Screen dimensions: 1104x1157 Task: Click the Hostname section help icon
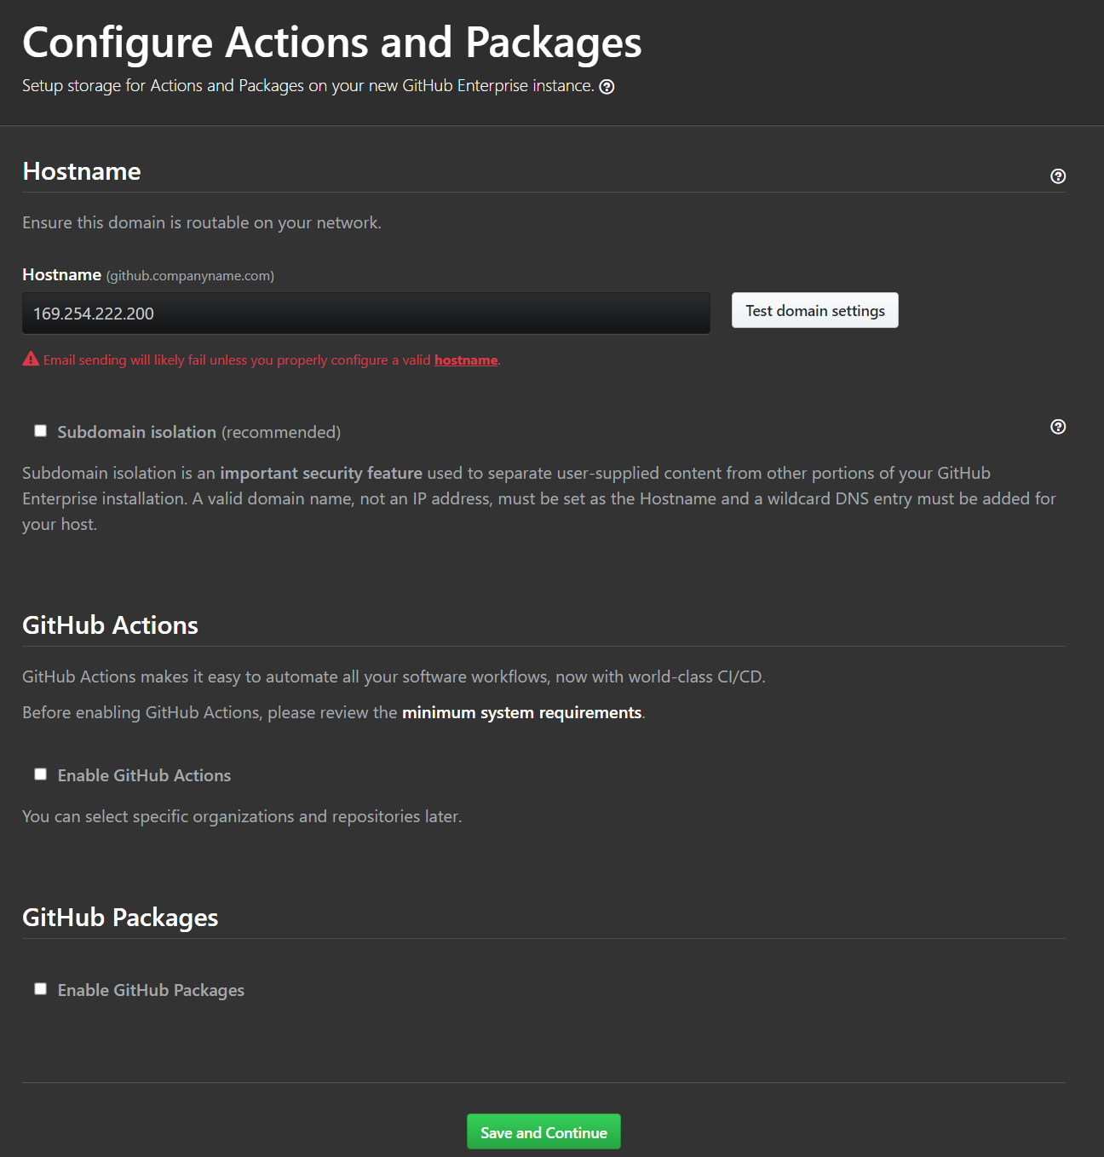pos(1058,176)
